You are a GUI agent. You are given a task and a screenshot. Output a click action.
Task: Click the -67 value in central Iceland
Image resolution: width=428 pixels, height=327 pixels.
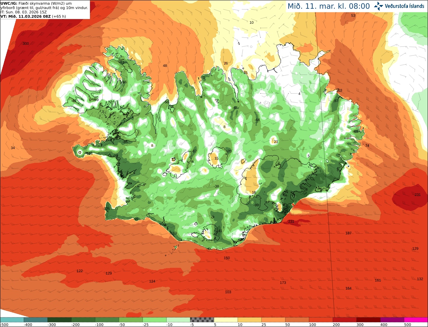click(194, 151)
